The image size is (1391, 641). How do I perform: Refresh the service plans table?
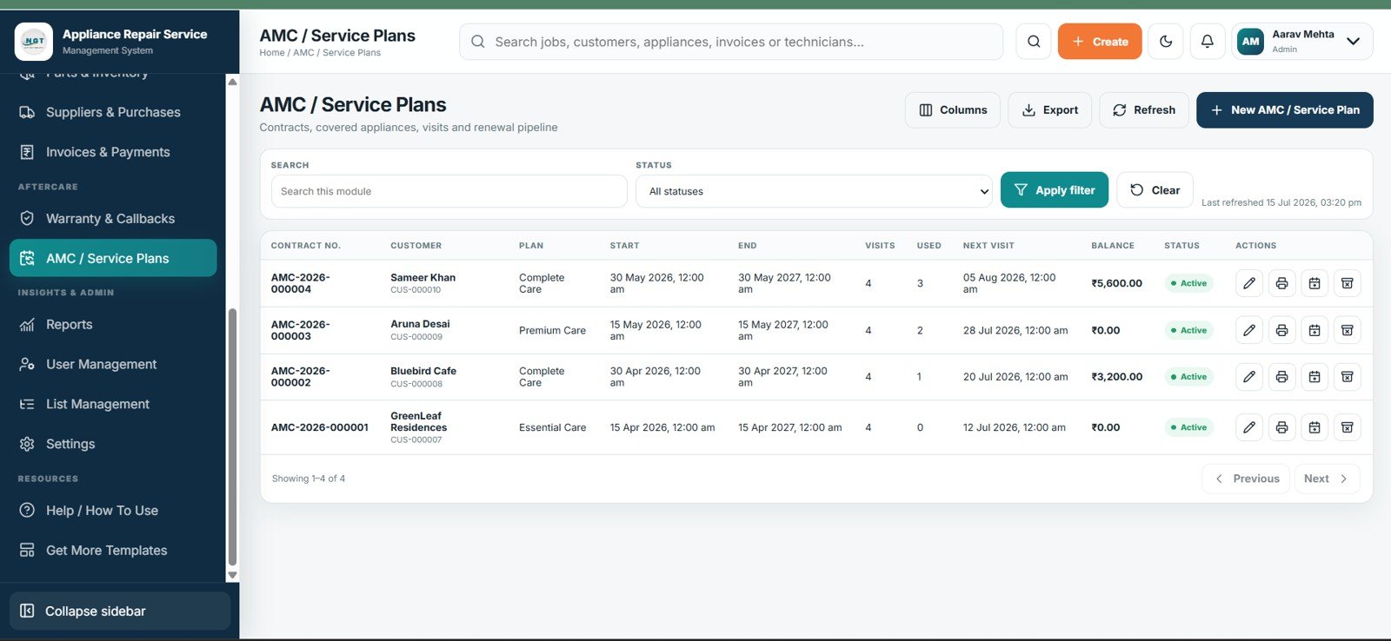(x=1143, y=110)
